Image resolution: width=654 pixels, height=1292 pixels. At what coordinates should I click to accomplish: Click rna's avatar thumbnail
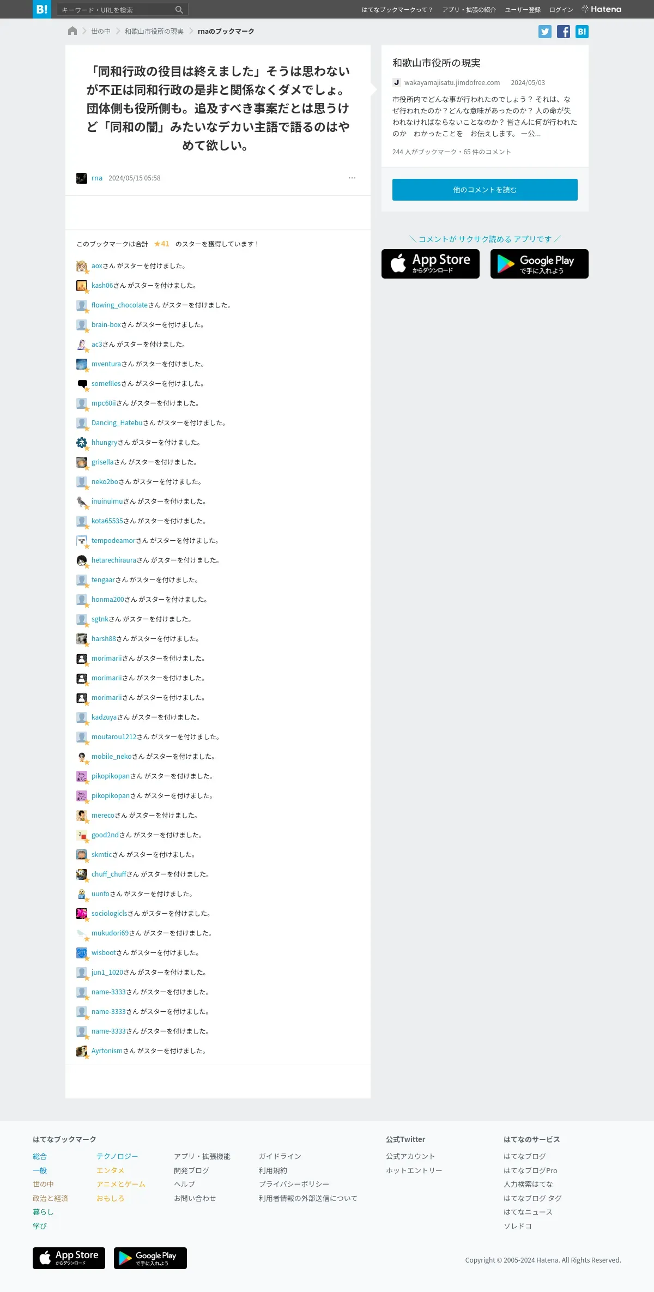82,178
